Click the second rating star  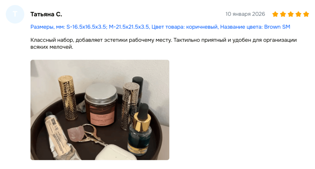click(x=283, y=14)
